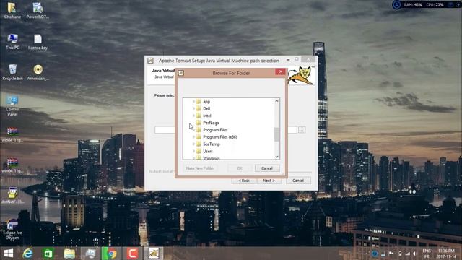Click Cancel in Browse For Folder

coord(267,168)
